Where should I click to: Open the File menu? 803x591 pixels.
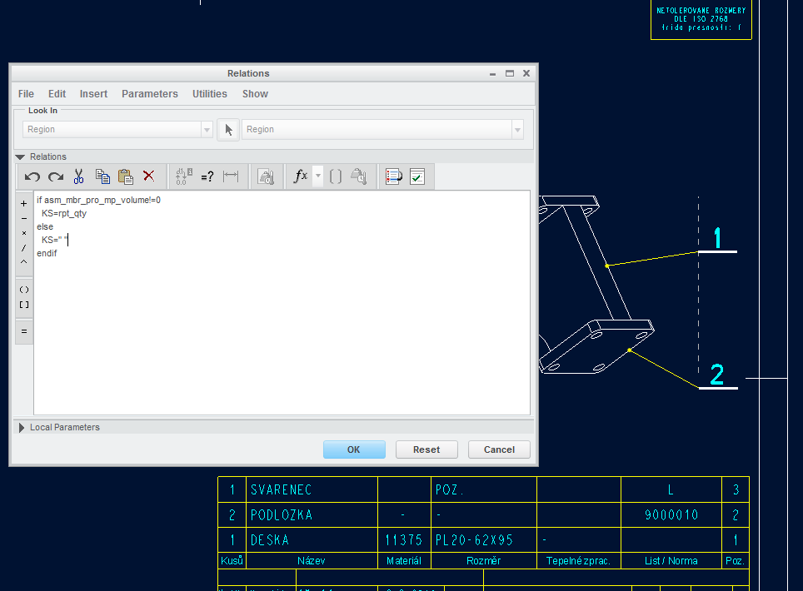(x=26, y=93)
